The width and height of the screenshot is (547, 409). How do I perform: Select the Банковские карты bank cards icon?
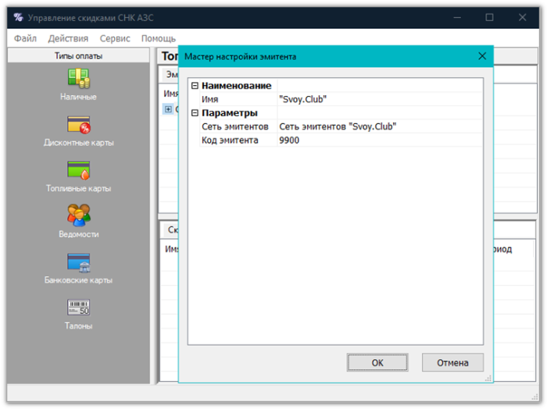click(x=78, y=261)
